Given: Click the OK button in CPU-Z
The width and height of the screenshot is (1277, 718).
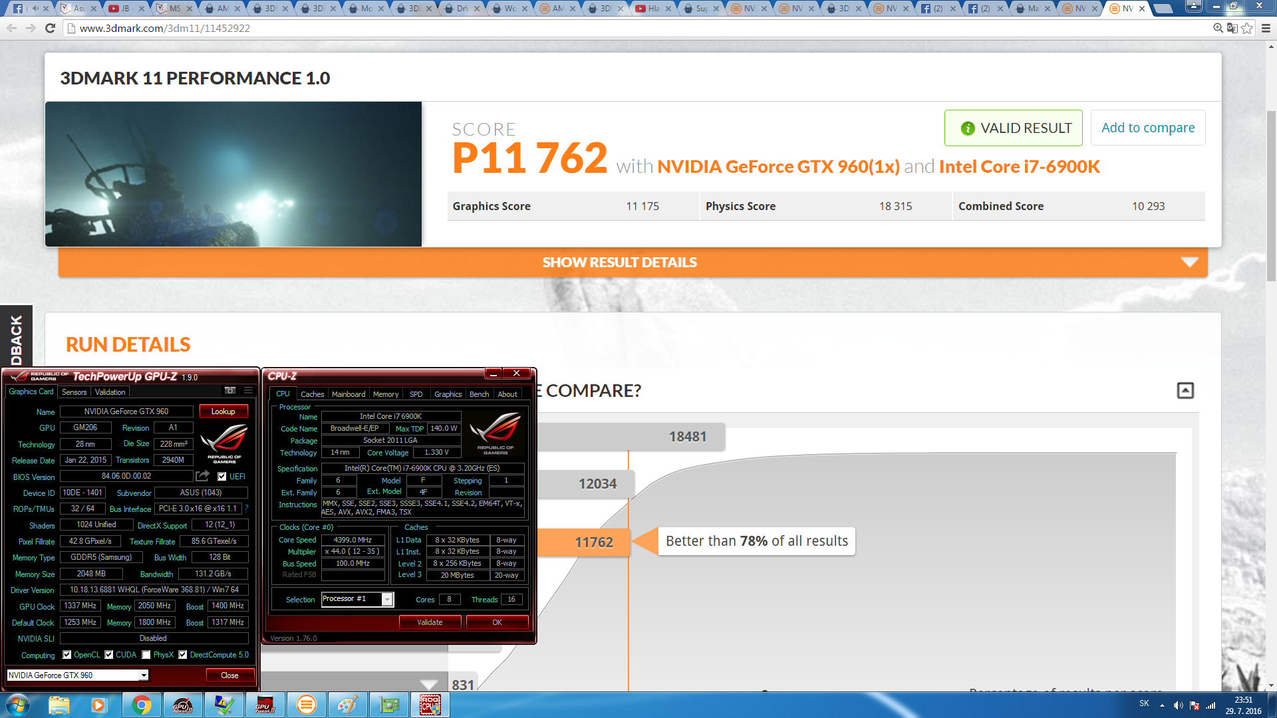Looking at the screenshot, I should pyautogui.click(x=497, y=622).
